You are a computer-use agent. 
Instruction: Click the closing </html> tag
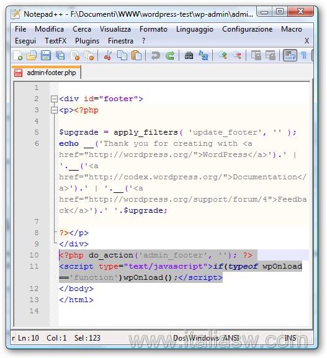pyautogui.click(x=76, y=300)
